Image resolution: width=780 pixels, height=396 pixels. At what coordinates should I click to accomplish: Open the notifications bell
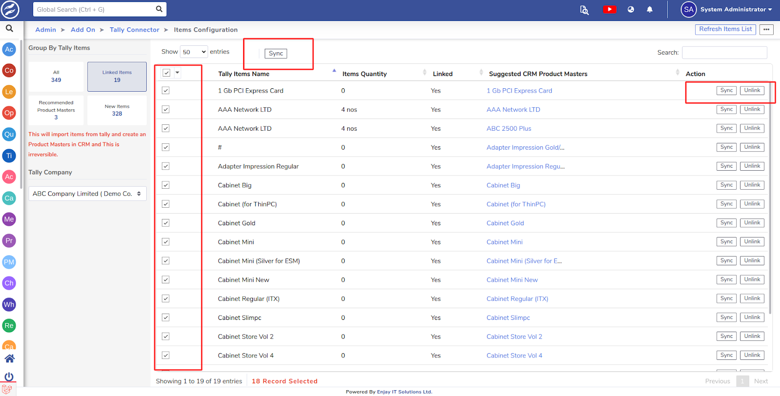click(649, 9)
